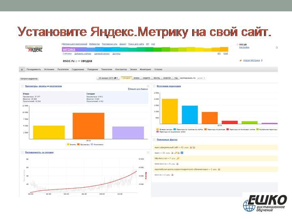Close the Просмотры, визиты и посетители widget
Screen dimensions: 292x219
pyautogui.click(x=148, y=86)
